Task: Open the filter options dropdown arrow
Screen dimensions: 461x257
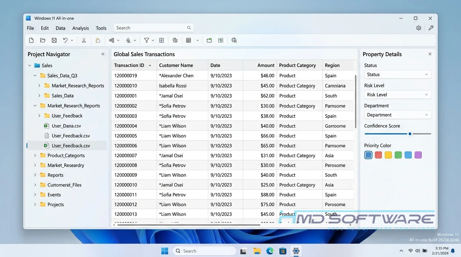Action: point(153,40)
